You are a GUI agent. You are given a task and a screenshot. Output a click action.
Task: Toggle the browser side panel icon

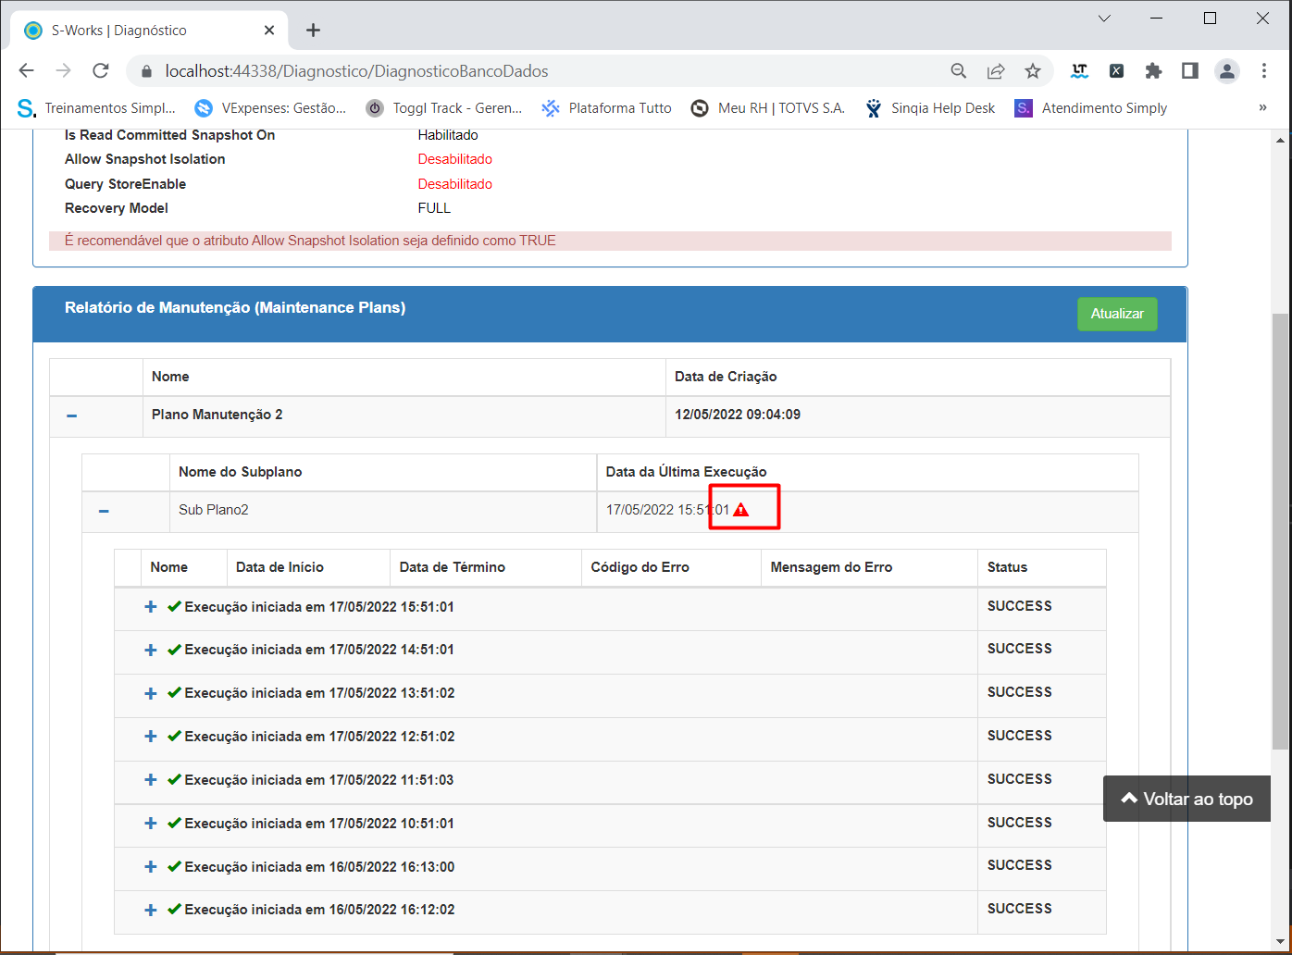1190,71
